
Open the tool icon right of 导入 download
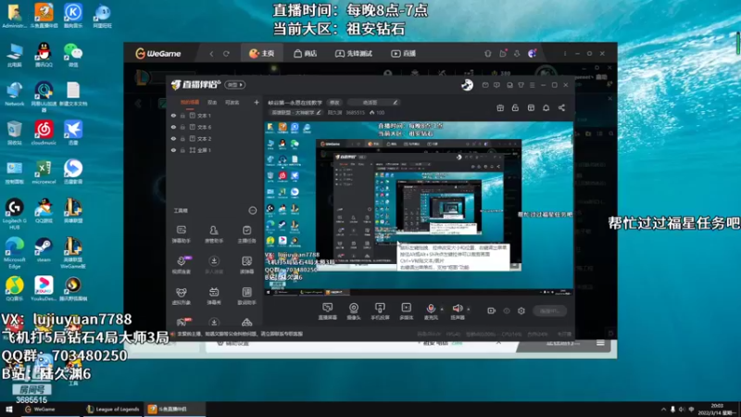(246, 264)
